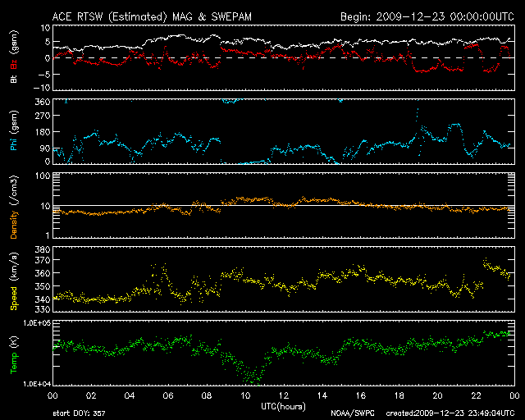The width and height of the screenshot is (525, 420).
Task: Select the "370" tick on the Speed axis
Action: (43, 260)
